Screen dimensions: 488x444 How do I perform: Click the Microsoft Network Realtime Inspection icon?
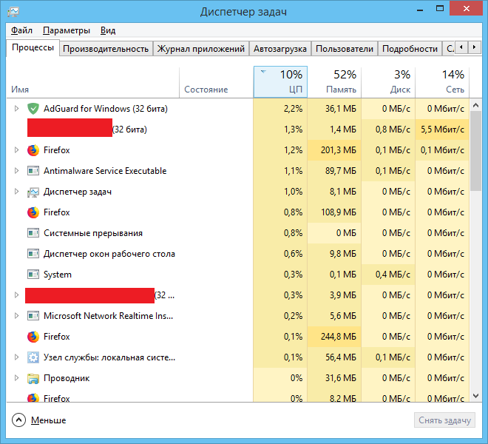click(33, 316)
